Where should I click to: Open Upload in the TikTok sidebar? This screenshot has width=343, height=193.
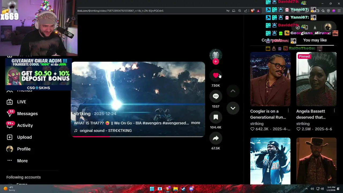[x=24, y=137]
